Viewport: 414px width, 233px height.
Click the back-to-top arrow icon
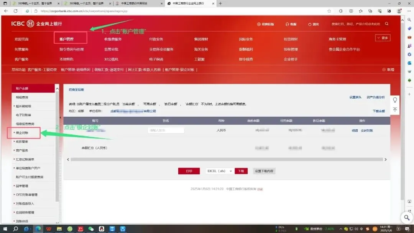point(395,110)
